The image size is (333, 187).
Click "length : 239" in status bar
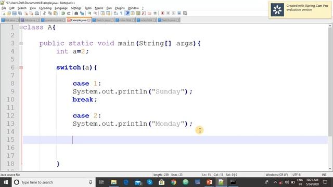161,175
